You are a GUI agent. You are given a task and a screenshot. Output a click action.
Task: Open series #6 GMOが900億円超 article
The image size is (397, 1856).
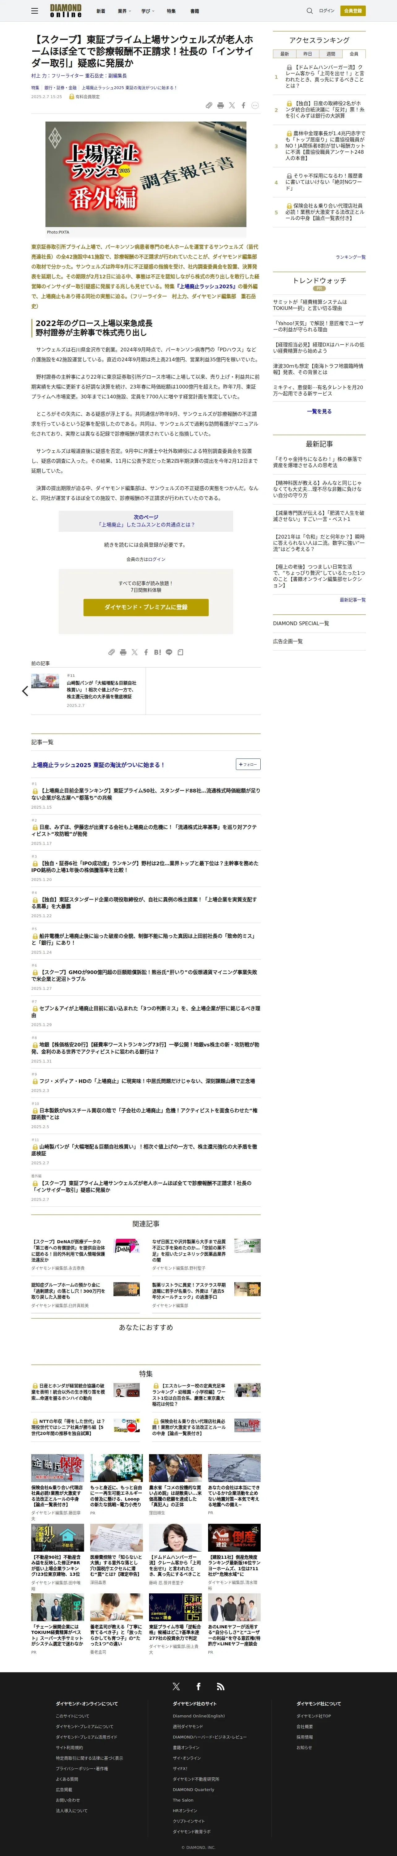click(x=144, y=976)
